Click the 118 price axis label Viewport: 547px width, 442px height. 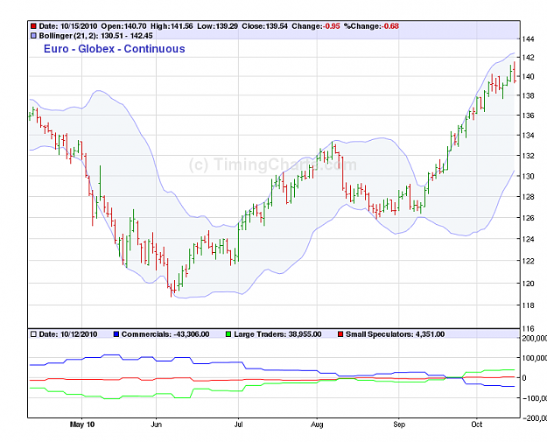528,306
